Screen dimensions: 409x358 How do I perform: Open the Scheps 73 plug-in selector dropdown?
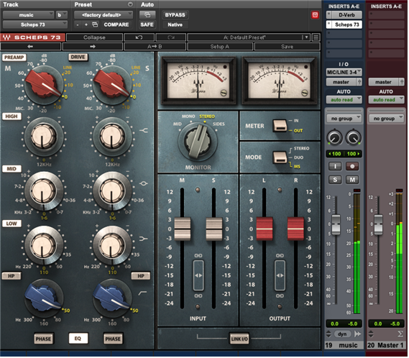(x=35, y=24)
